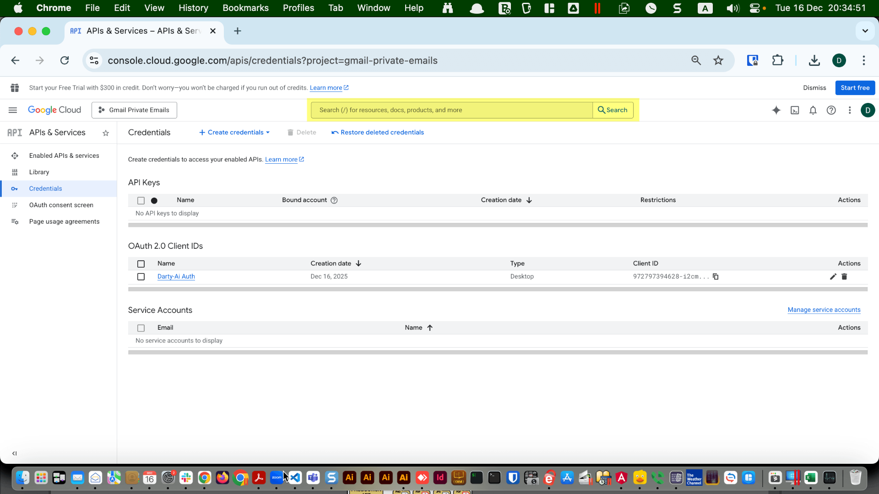Open Manage service accounts link

coord(824,310)
